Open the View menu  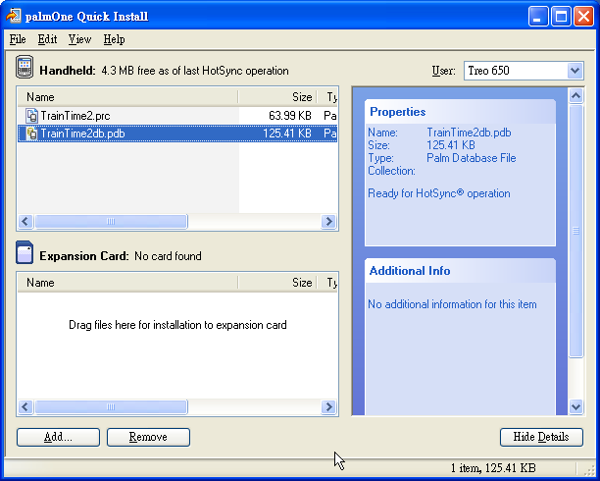point(79,39)
